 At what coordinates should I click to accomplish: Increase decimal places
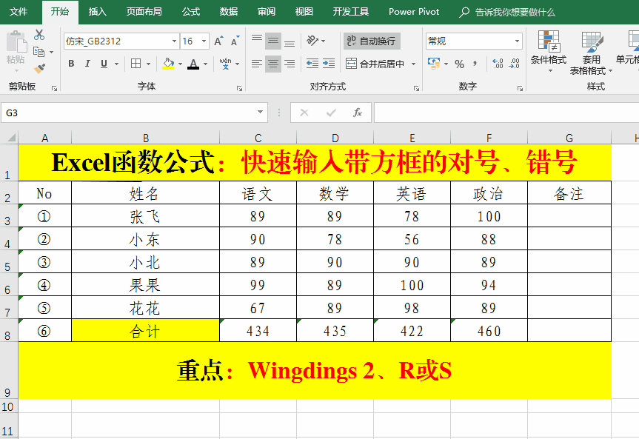point(498,64)
